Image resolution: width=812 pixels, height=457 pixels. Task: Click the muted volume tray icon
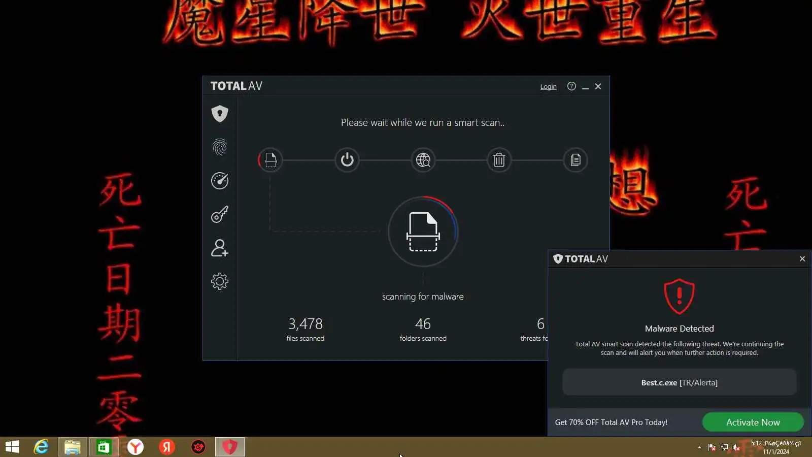point(736,447)
